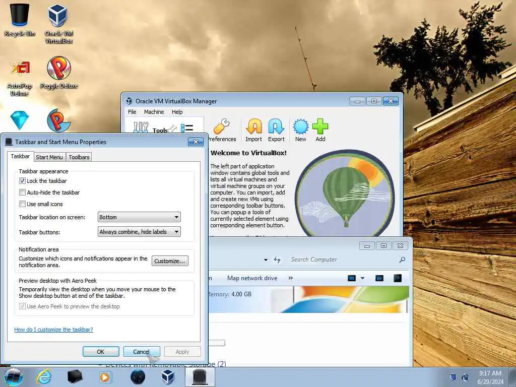Show the preview pane icon in Explorer

[379, 278]
